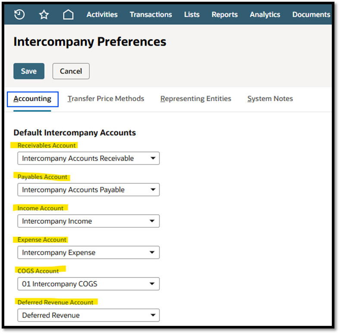
Task: Click the Save button
Action: tap(29, 71)
